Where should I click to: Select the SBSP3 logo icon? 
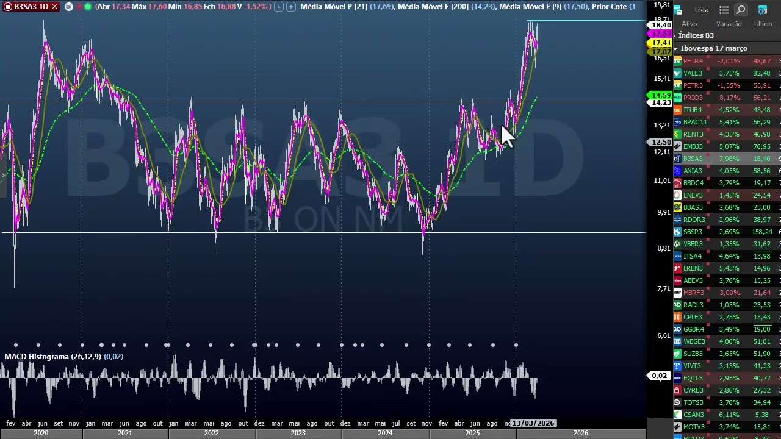677,232
